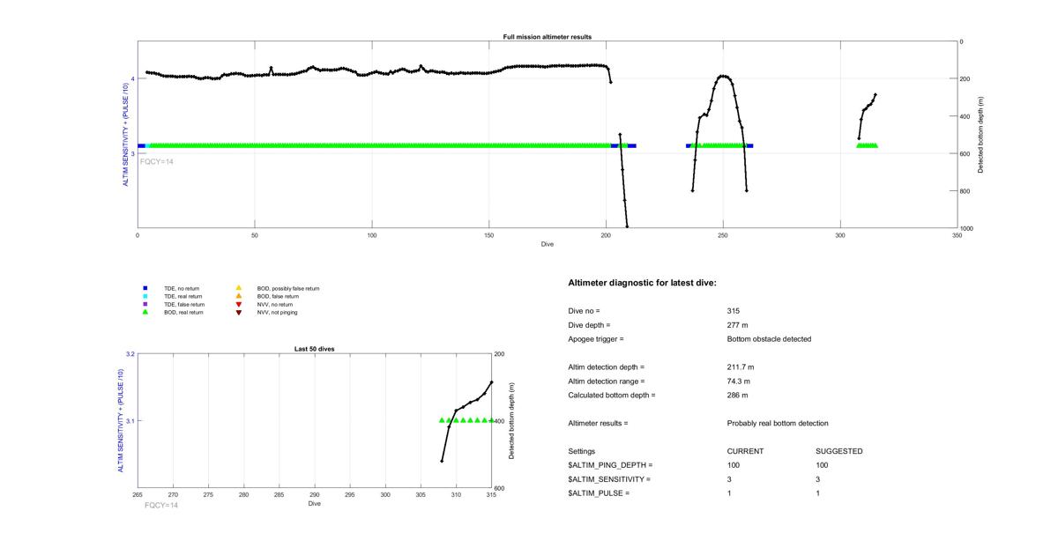Click the bottom plot 'ALTIM SENSITIVITY + (PULSE /10)' axis label
Viewport: 1058px width, 548px height.
pos(121,421)
